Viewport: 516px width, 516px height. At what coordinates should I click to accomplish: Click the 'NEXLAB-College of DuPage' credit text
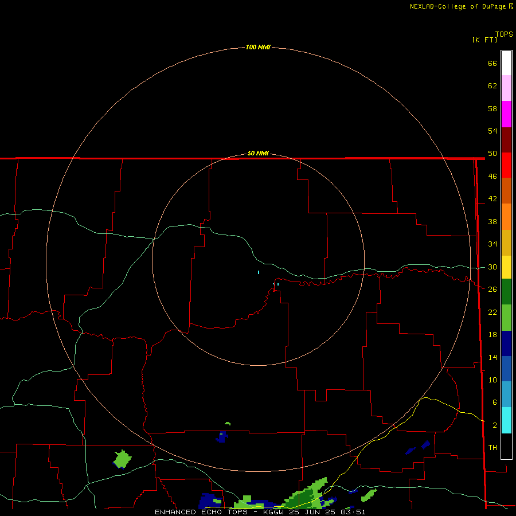[458, 6]
